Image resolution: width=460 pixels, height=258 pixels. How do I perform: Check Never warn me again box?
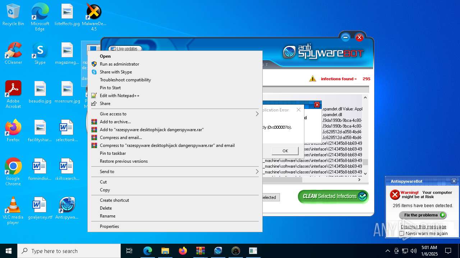click(402, 234)
